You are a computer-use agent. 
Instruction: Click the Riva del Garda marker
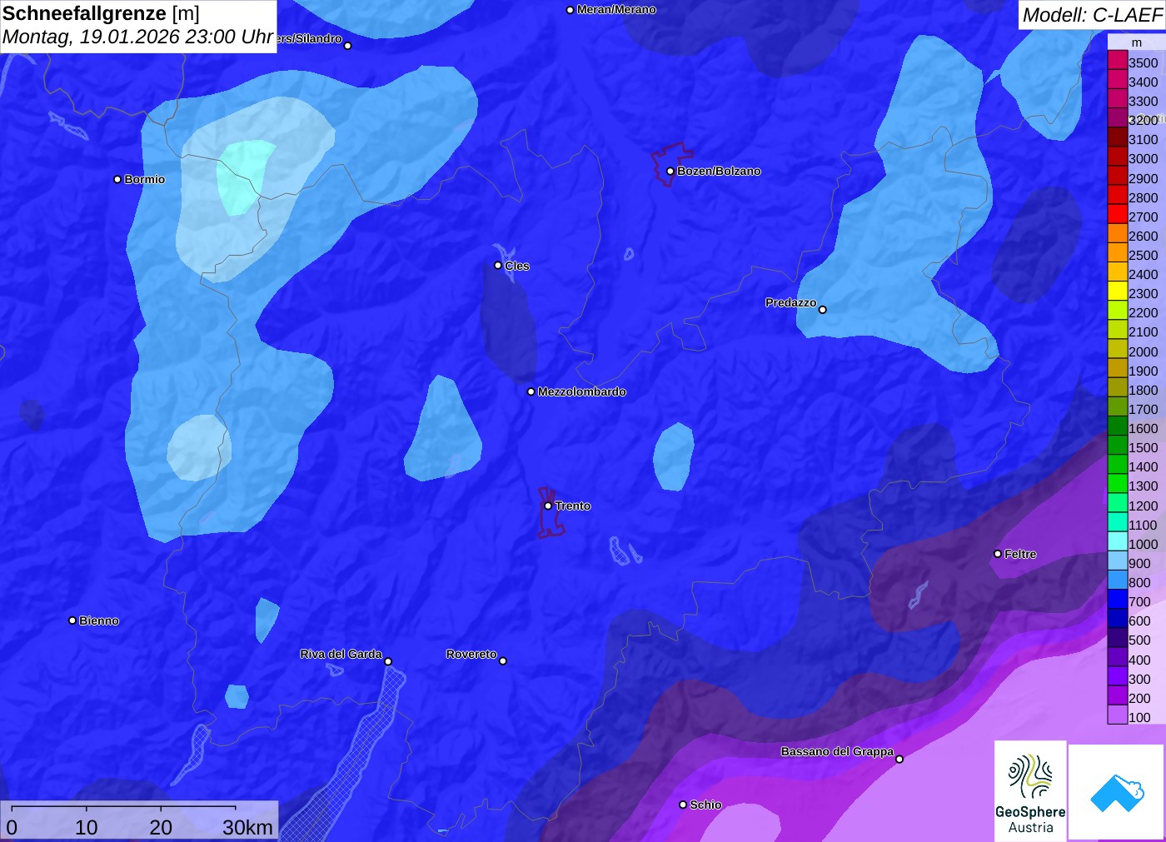(388, 661)
